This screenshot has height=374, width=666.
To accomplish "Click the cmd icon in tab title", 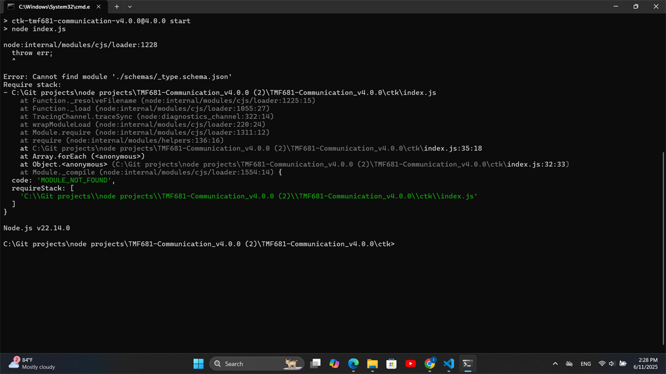I will point(11,7).
